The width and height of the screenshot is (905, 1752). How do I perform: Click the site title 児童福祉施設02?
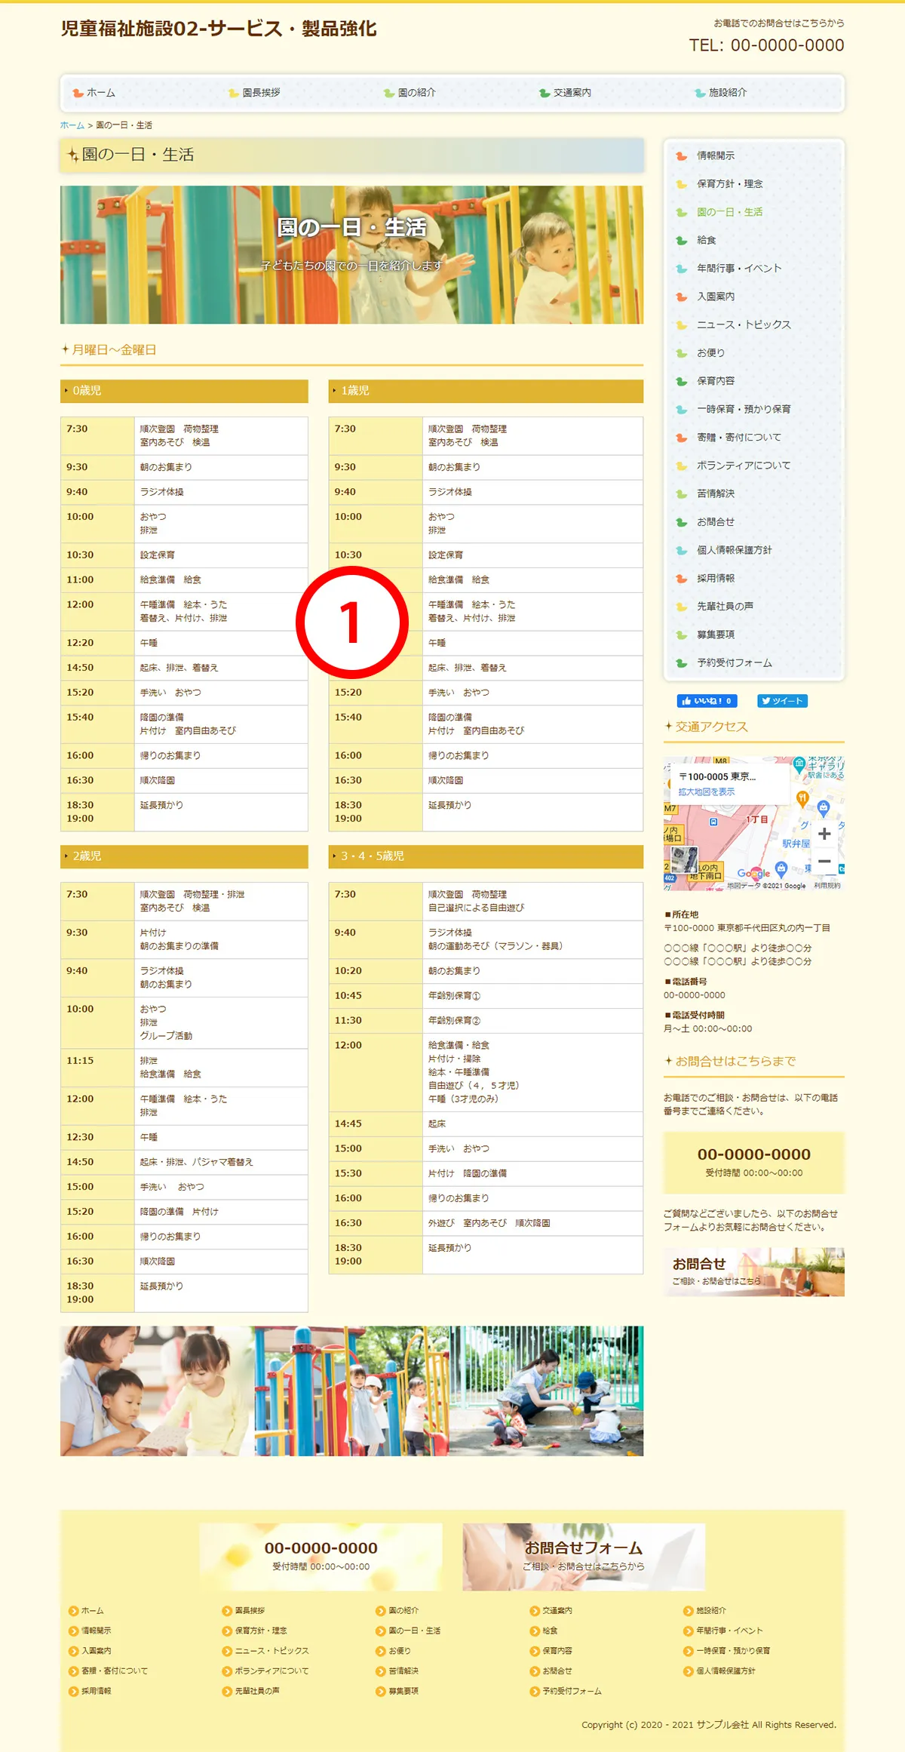pos(219,29)
